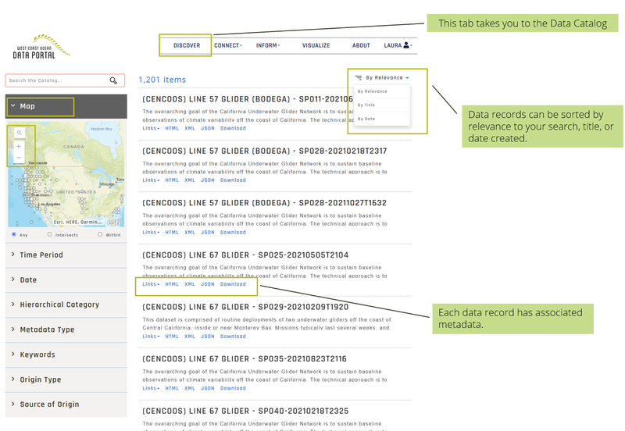Image resolution: width=625 pixels, height=431 pixels.
Task: Collapse the Map filter panel
Action: [66, 106]
